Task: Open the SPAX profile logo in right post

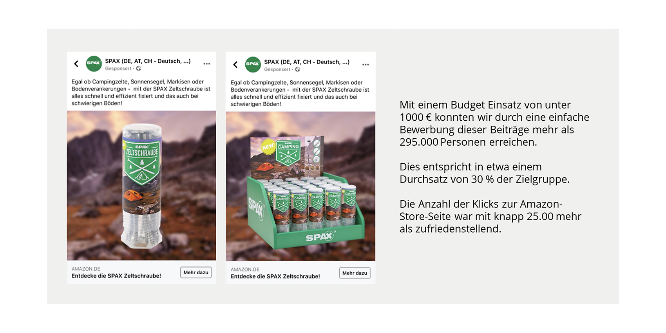Action: coord(253,64)
